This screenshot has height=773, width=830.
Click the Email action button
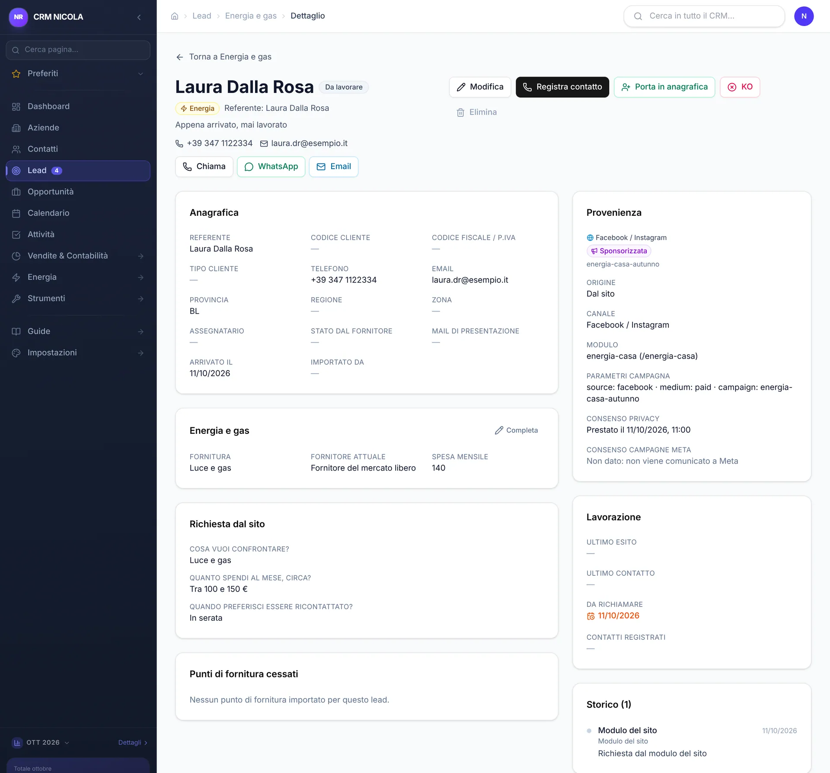(x=334, y=167)
